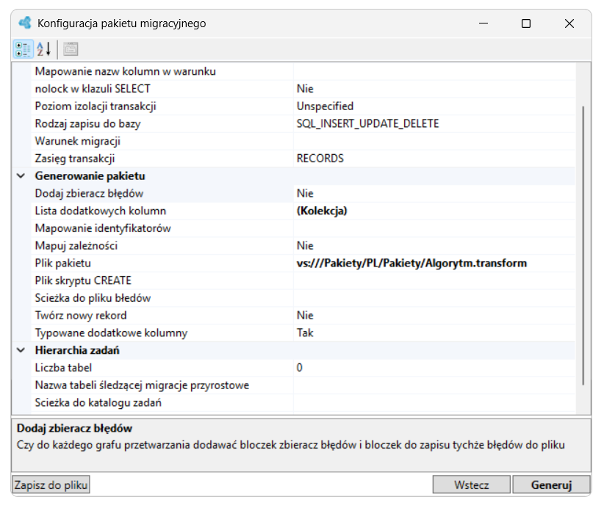Screen dimensions: 604x508
Task: Close the Konfiguracja pakietu migracyjnego window
Action: click(569, 23)
